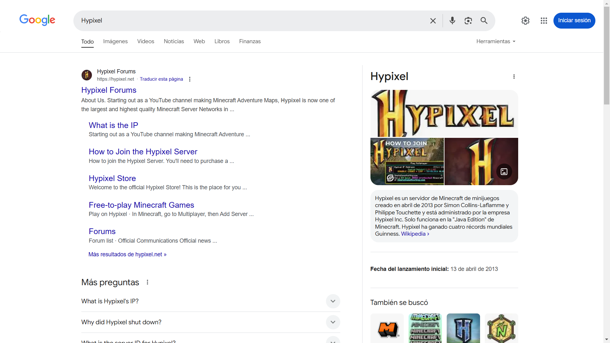Open the Herramientas dropdown
The height and width of the screenshot is (343, 610).
pyautogui.click(x=496, y=41)
